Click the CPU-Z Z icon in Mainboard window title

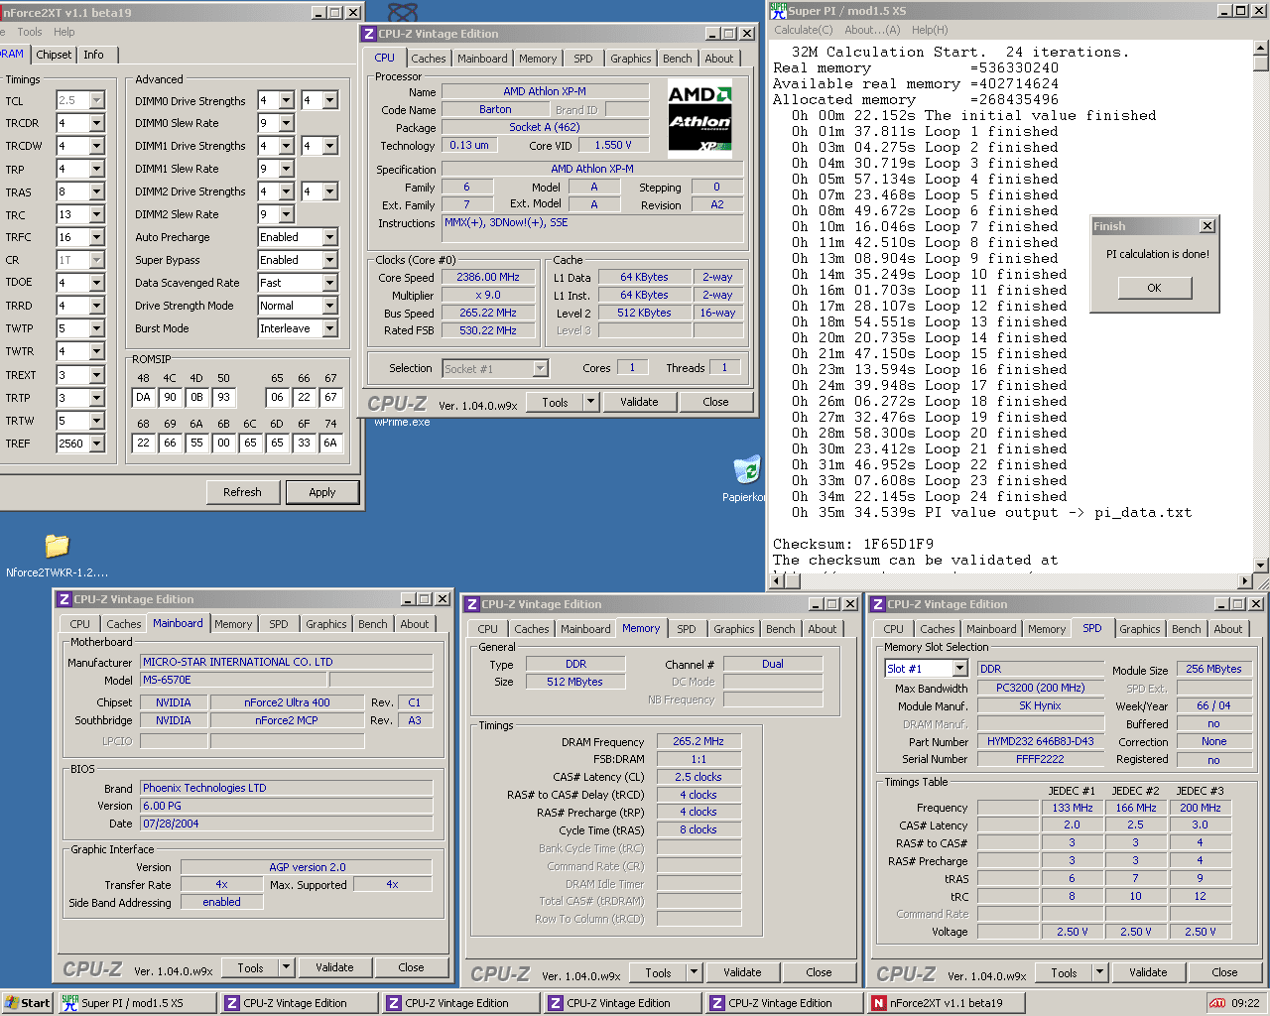[x=63, y=599]
